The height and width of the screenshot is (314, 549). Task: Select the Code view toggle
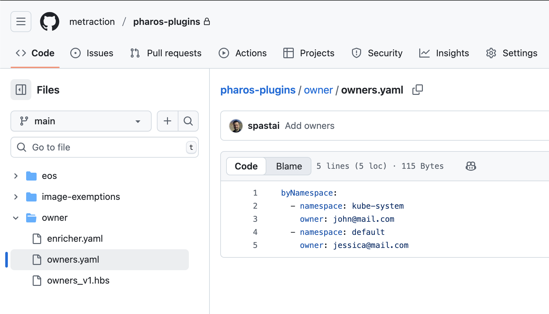tap(246, 166)
